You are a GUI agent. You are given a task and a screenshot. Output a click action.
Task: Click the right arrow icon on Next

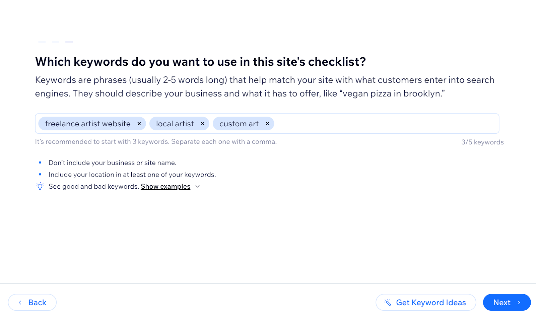click(x=519, y=303)
